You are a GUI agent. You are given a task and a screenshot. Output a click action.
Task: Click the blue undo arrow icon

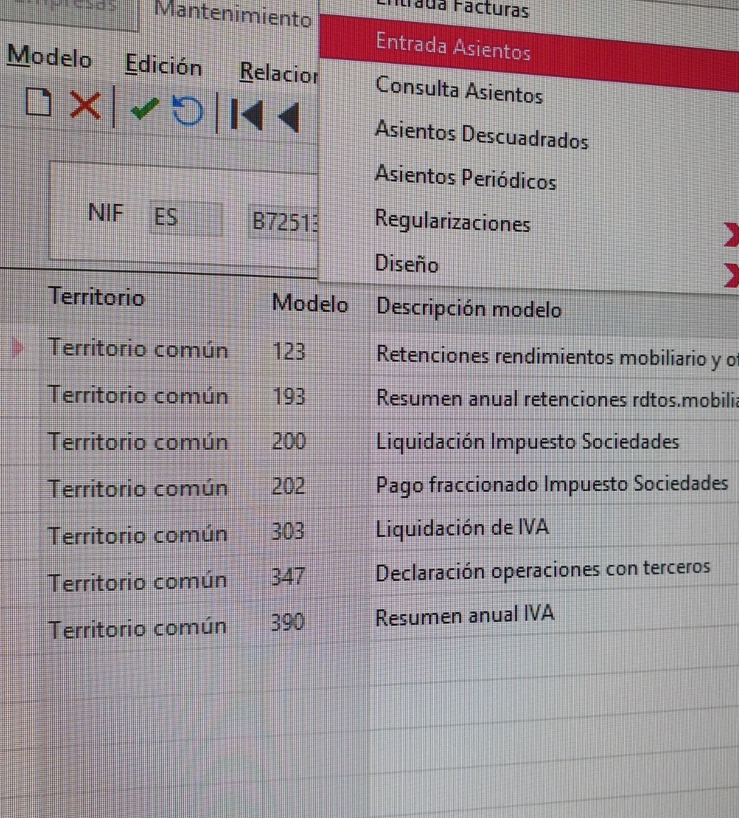(x=187, y=111)
